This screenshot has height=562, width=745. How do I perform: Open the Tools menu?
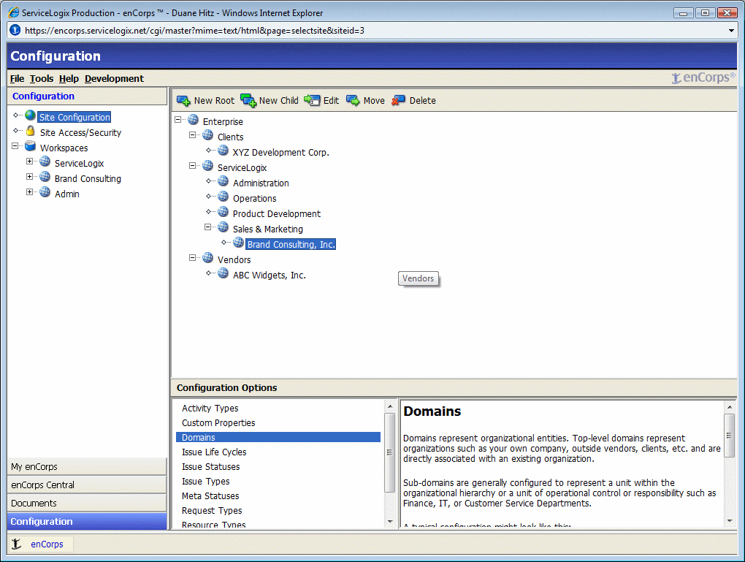point(42,78)
